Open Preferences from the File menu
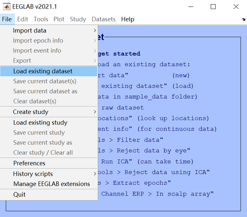247x217 pixels. 29,163
